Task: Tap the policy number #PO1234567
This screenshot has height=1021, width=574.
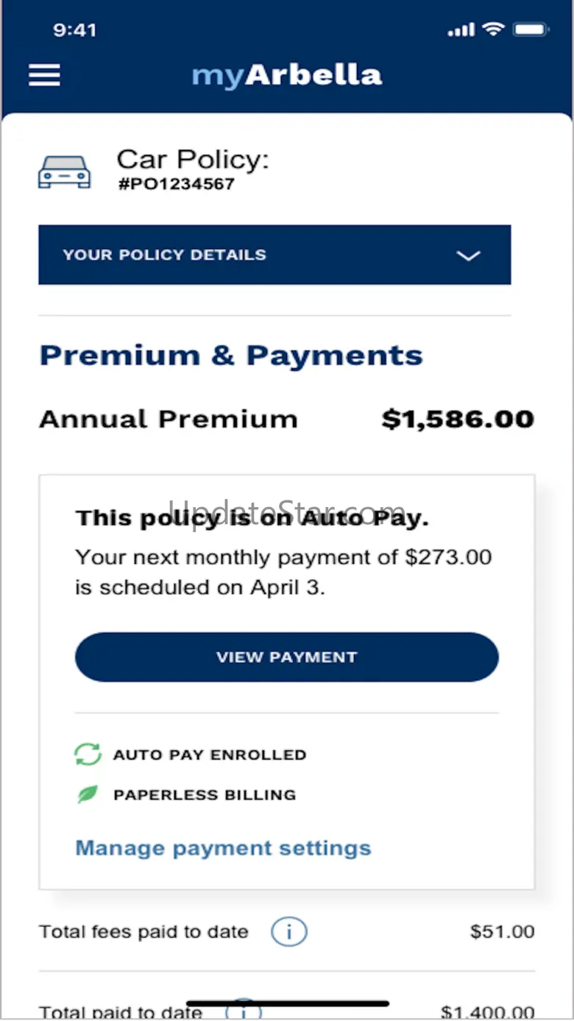Action: (x=176, y=184)
